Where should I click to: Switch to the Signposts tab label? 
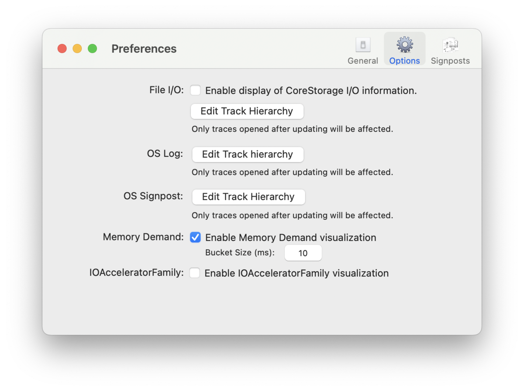tap(450, 61)
